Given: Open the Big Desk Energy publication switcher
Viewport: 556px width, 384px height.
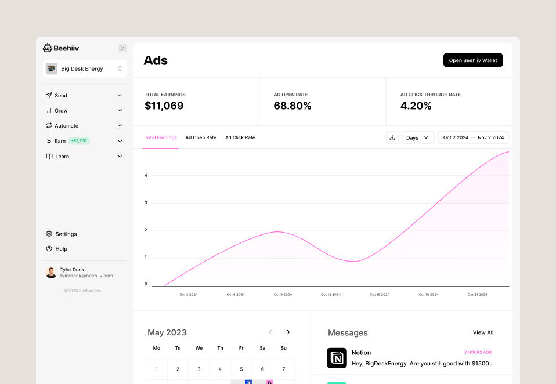Looking at the screenshot, I should coord(84,68).
